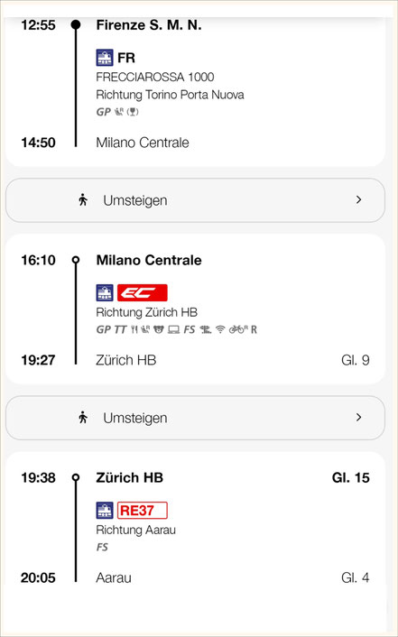Open the Firenze S. M. N. departure station
The image size is (398, 637).
pyautogui.click(x=149, y=24)
